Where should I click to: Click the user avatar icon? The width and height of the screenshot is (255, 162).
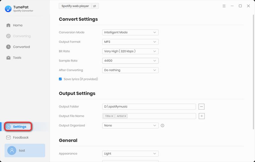coord(12,151)
